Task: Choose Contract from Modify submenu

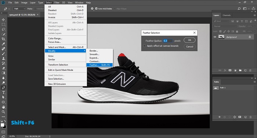Action: [x=99, y=61]
